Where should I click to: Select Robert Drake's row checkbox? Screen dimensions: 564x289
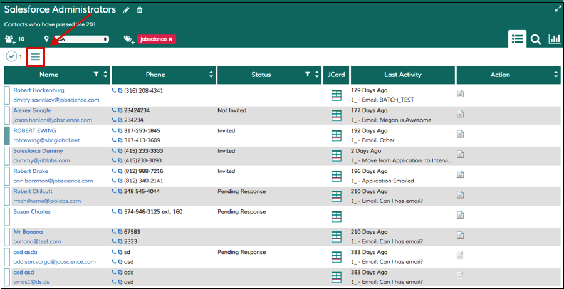(7, 176)
